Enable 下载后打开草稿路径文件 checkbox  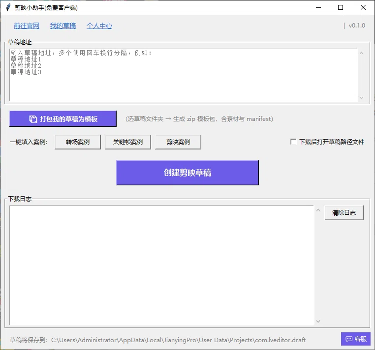(293, 142)
